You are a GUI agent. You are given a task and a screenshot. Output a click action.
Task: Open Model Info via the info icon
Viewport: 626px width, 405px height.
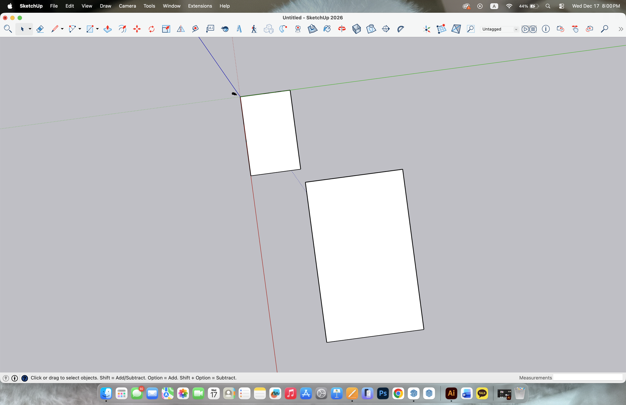tap(546, 29)
